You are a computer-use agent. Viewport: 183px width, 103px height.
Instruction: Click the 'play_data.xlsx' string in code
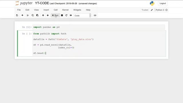[x=81, y=39]
